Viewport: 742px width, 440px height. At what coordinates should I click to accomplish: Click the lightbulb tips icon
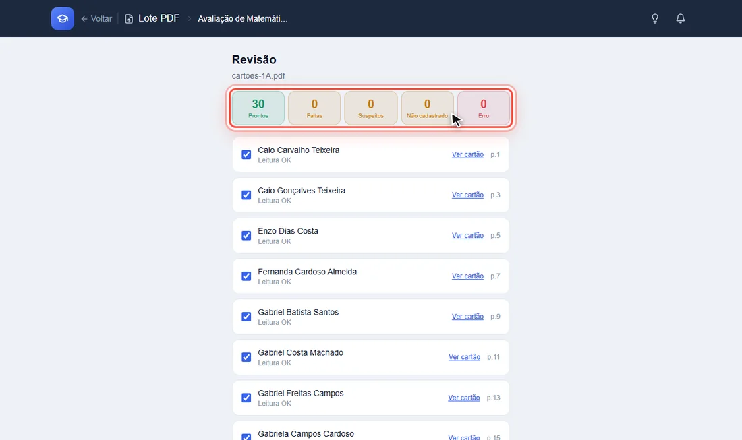pyautogui.click(x=655, y=18)
